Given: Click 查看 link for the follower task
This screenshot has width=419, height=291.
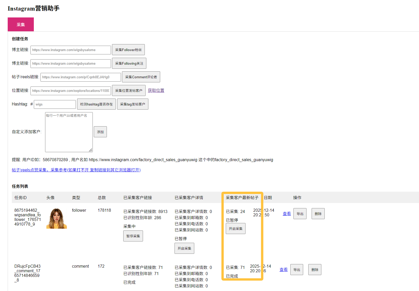Looking at the screenshot, I should 287,214.
